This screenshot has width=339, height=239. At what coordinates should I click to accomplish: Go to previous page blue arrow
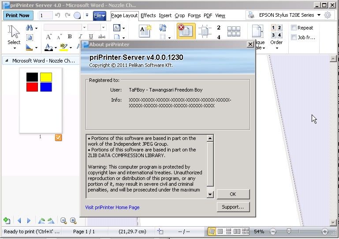pos(19,221)
